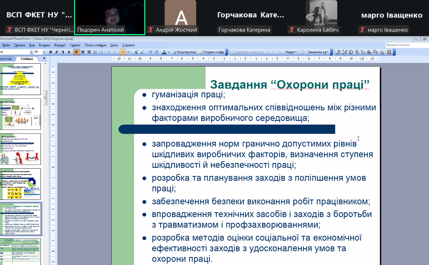Toggle italic formatting with the К button
Screen dimensions: 429x265
pos(56,52)
